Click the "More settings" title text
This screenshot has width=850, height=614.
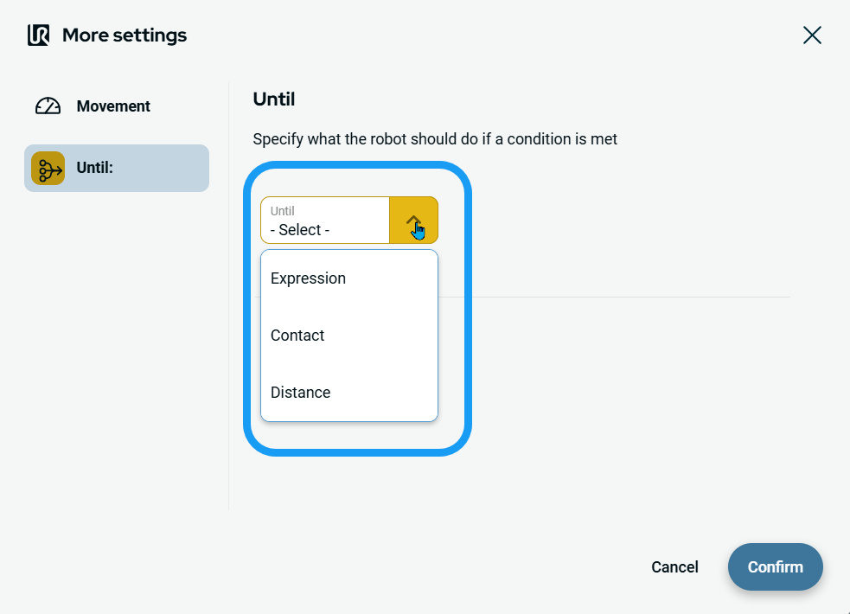point(125,35)
